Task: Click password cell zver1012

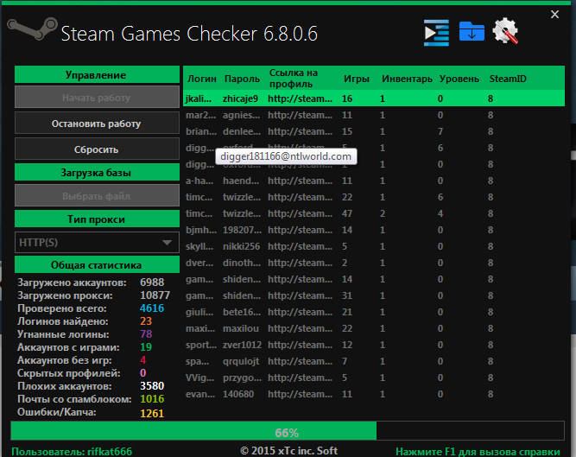Action: 242,345
